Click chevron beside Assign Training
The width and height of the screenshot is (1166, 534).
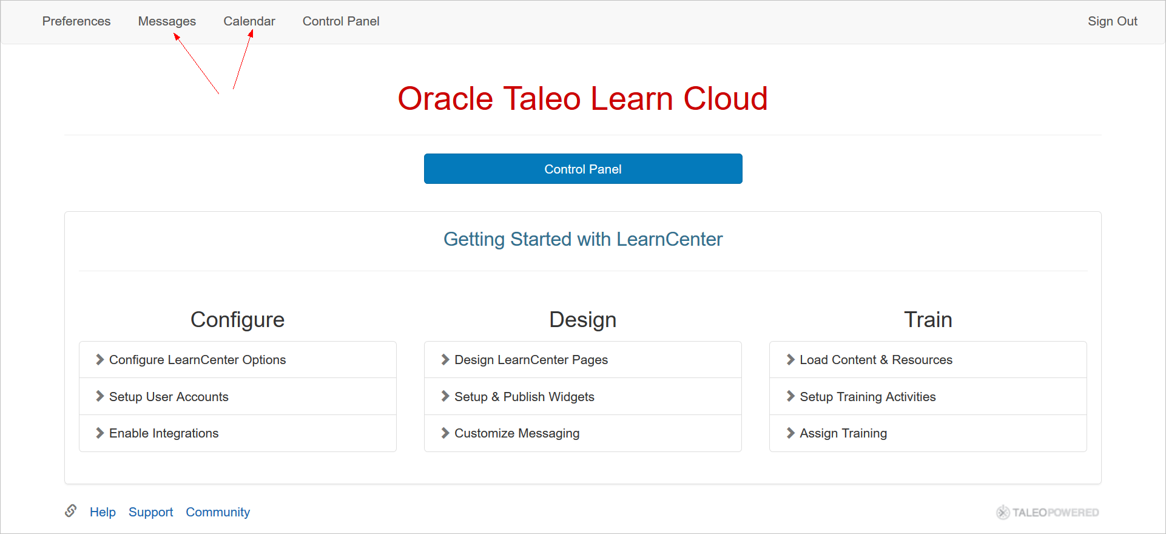[x=790, y=433]
